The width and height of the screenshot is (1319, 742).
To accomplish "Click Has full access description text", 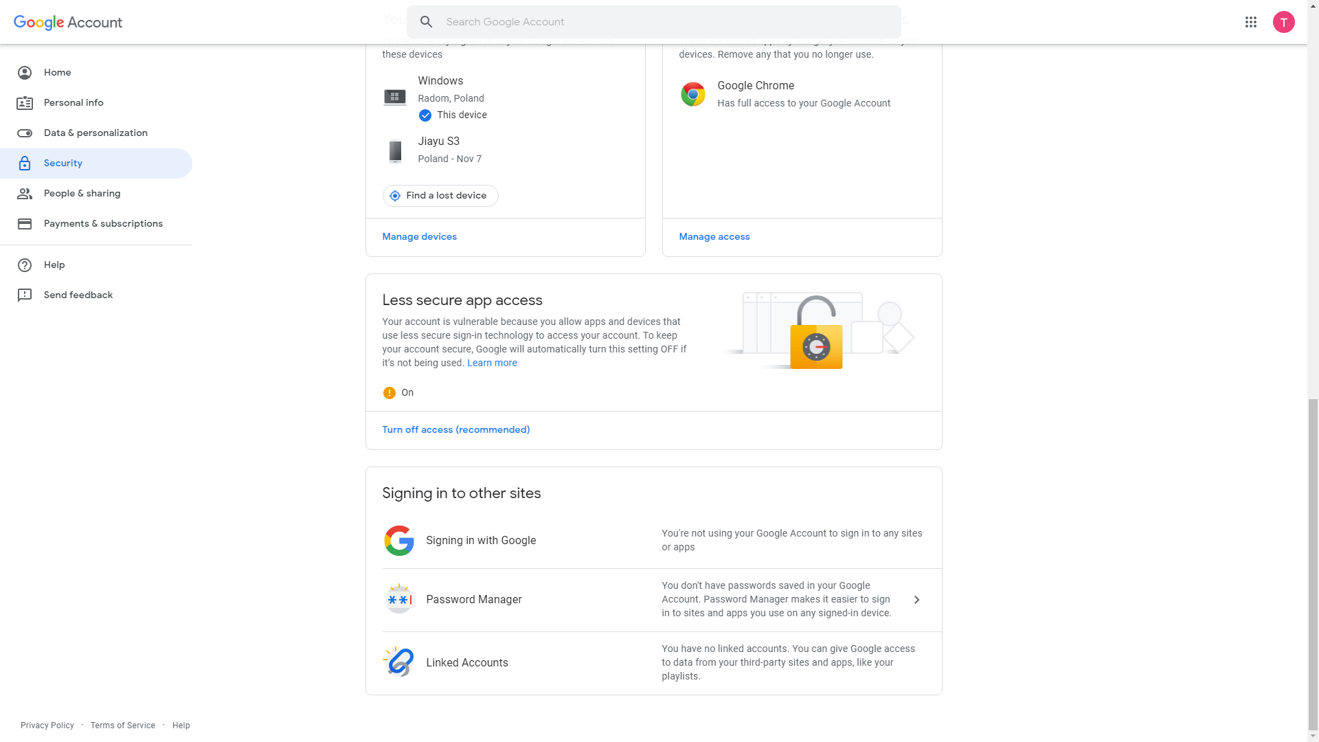I will (804, 104).
